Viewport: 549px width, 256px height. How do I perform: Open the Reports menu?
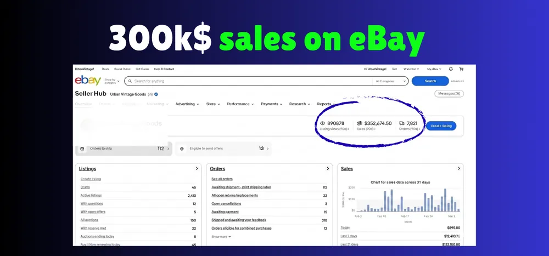(x=326, y=104)
